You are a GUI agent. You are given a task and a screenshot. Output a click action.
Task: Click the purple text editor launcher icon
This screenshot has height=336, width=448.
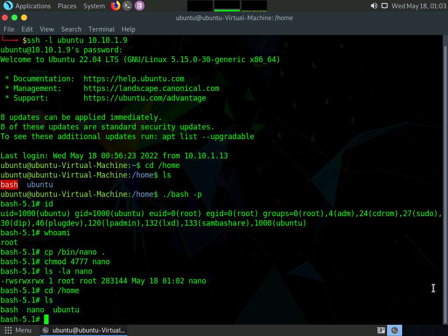click(139, 6)
